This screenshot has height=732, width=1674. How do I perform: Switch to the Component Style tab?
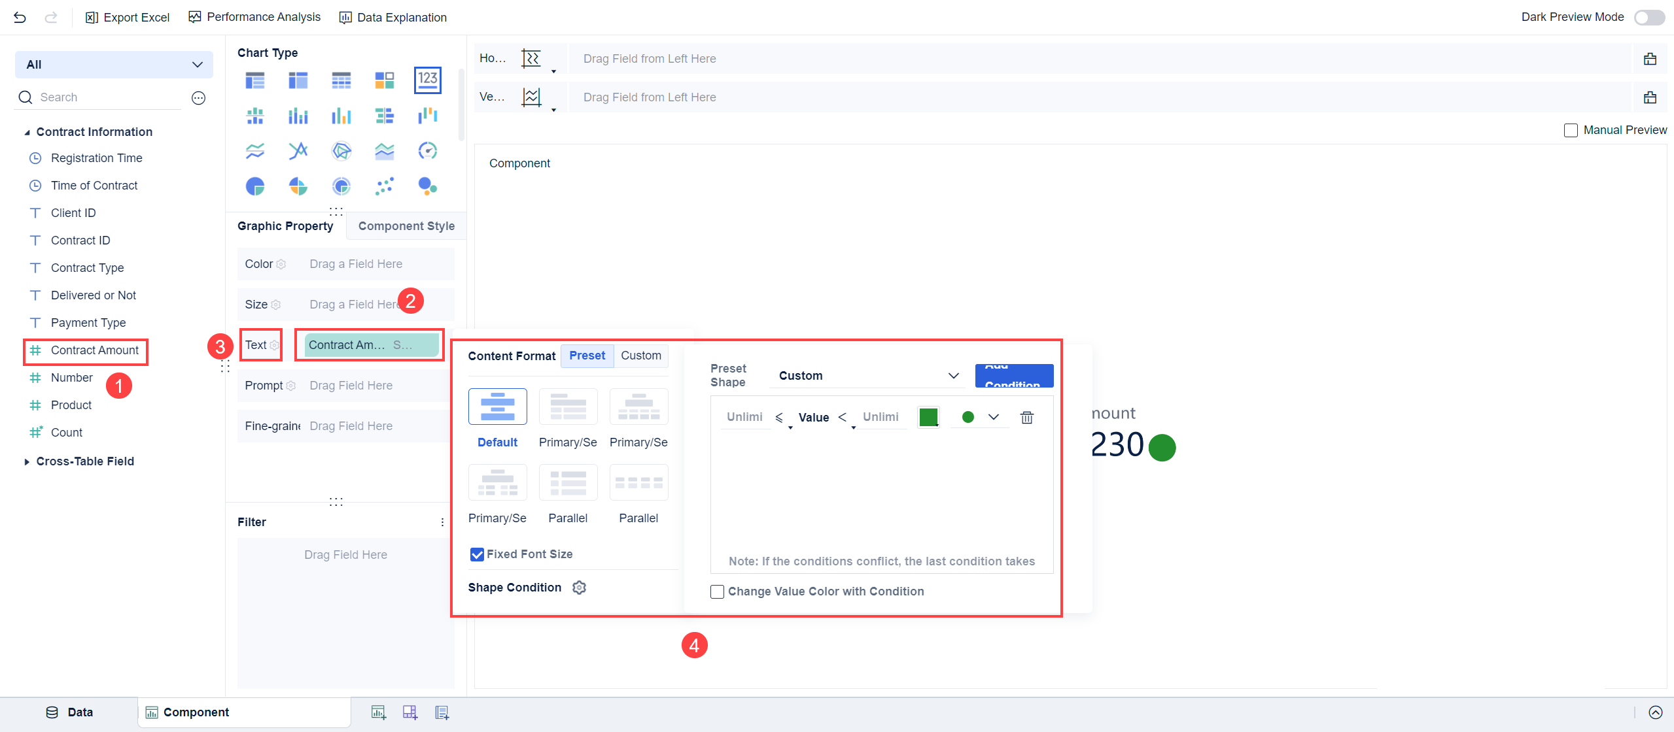click(406, 226)
